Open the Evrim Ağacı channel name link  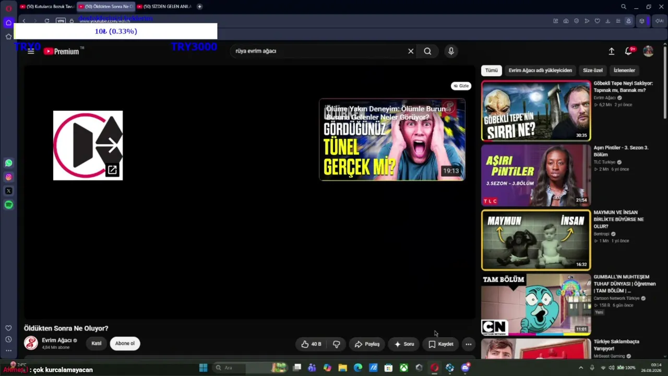click(57, 340)
